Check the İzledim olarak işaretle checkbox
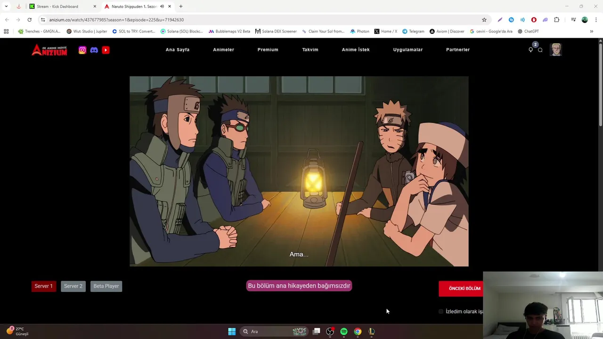 click(441, 312)
